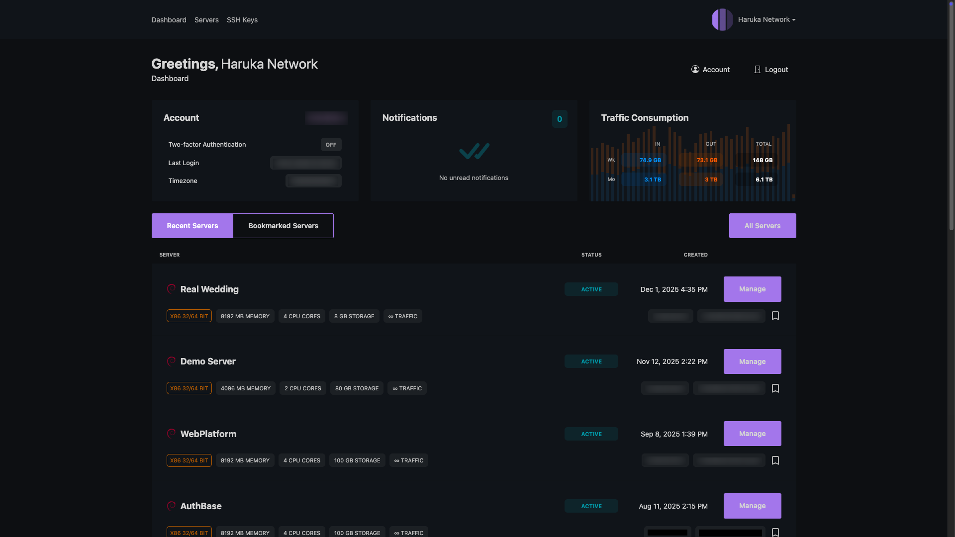955x537 pixels.
Task: Manage the WebPlatform server
Action: click(752, 434)
